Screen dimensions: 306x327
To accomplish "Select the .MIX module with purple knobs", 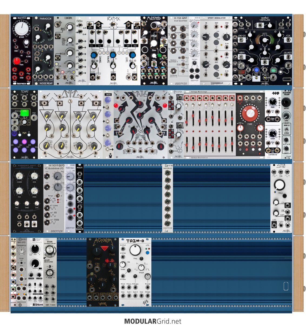I will pyautogui.click(x=108, y=124).
